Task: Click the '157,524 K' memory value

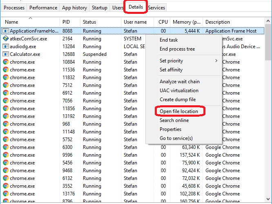Action: click(x=190, y=155)
